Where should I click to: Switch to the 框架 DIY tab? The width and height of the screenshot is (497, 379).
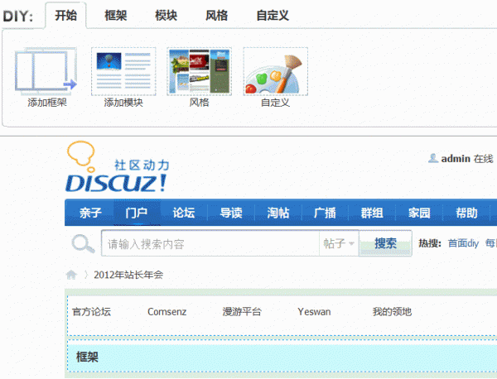tap(116, 16)
